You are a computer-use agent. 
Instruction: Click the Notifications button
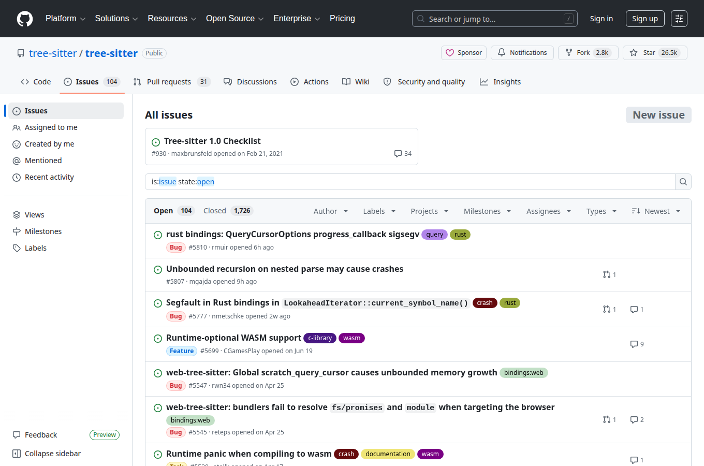(522, 53)
